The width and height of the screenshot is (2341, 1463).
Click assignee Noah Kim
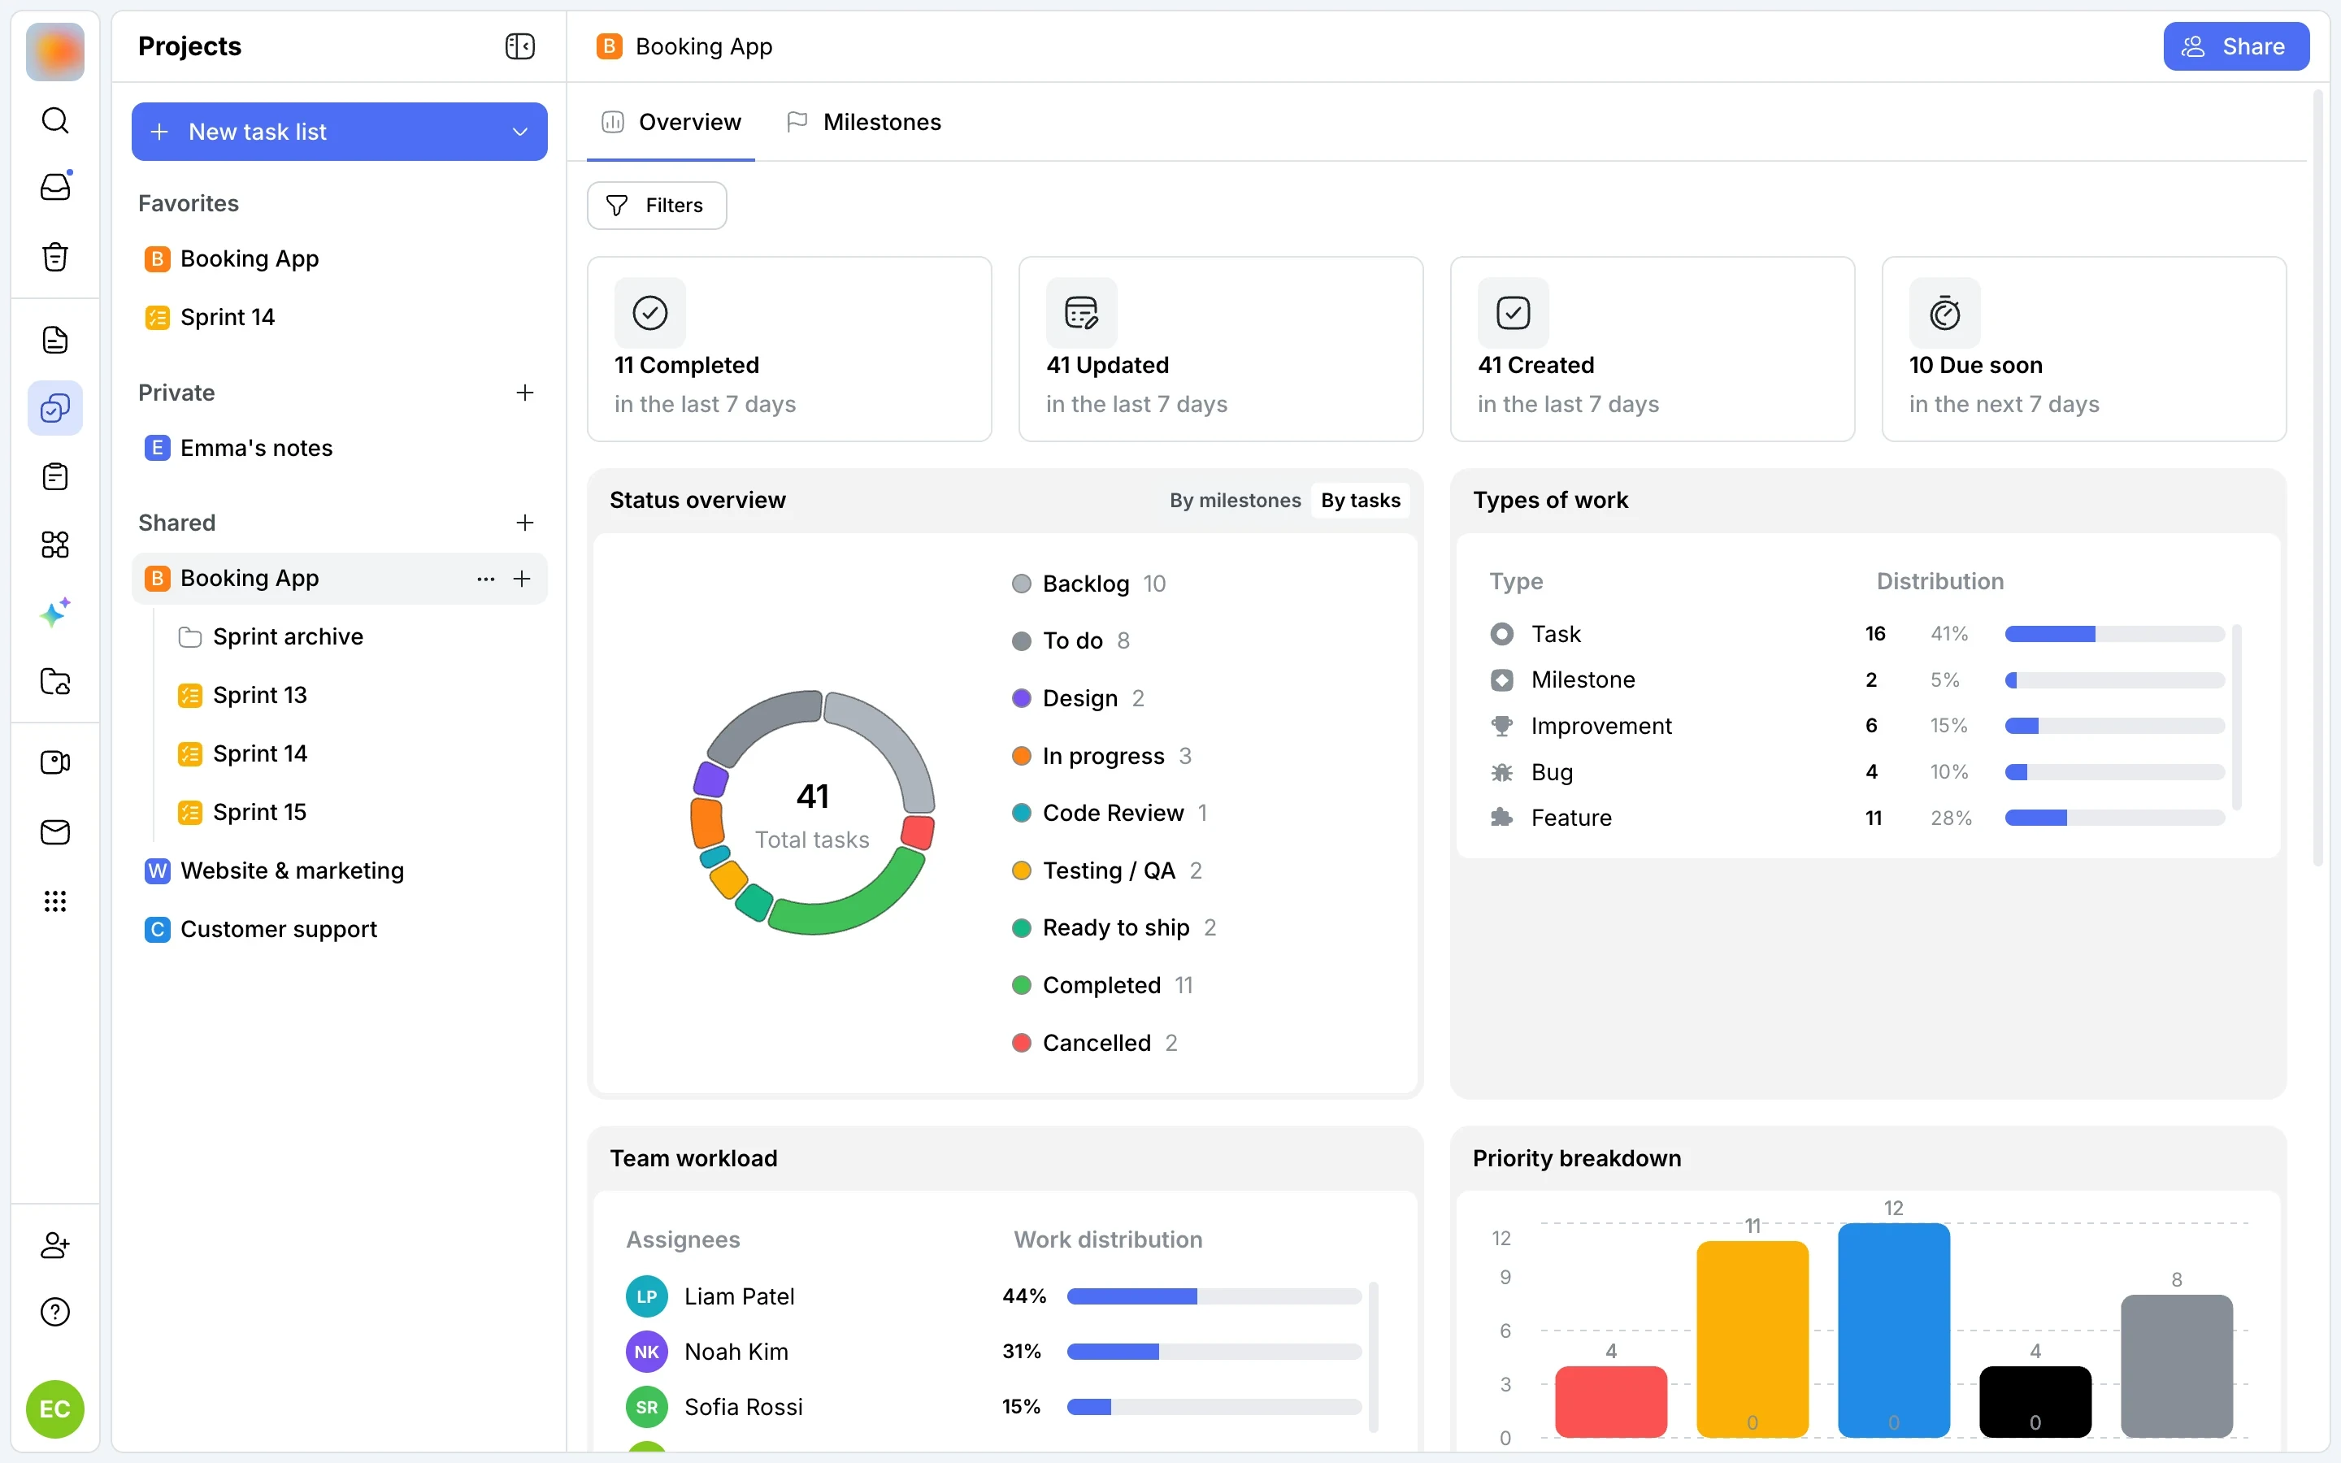coord(707,1352)
